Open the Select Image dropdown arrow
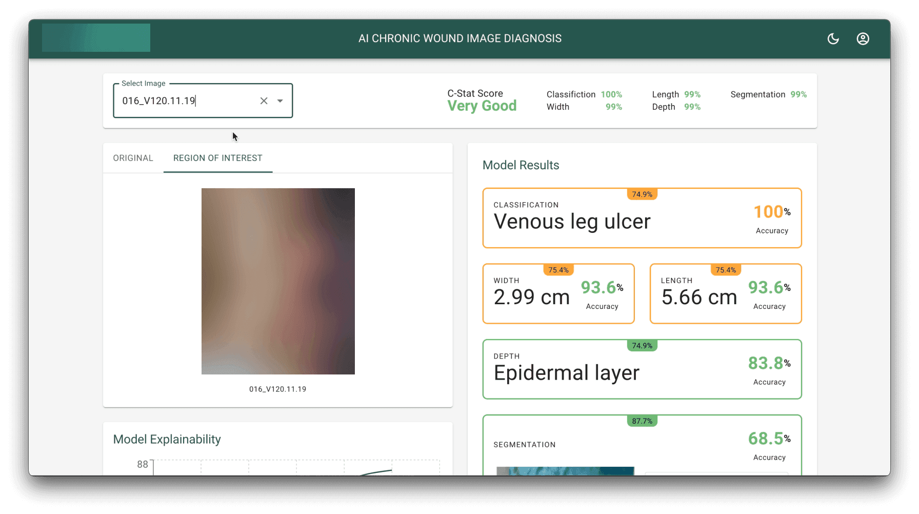Image resolution: width=919 pixels, height=514 pixels. click(x=280, y=101)
